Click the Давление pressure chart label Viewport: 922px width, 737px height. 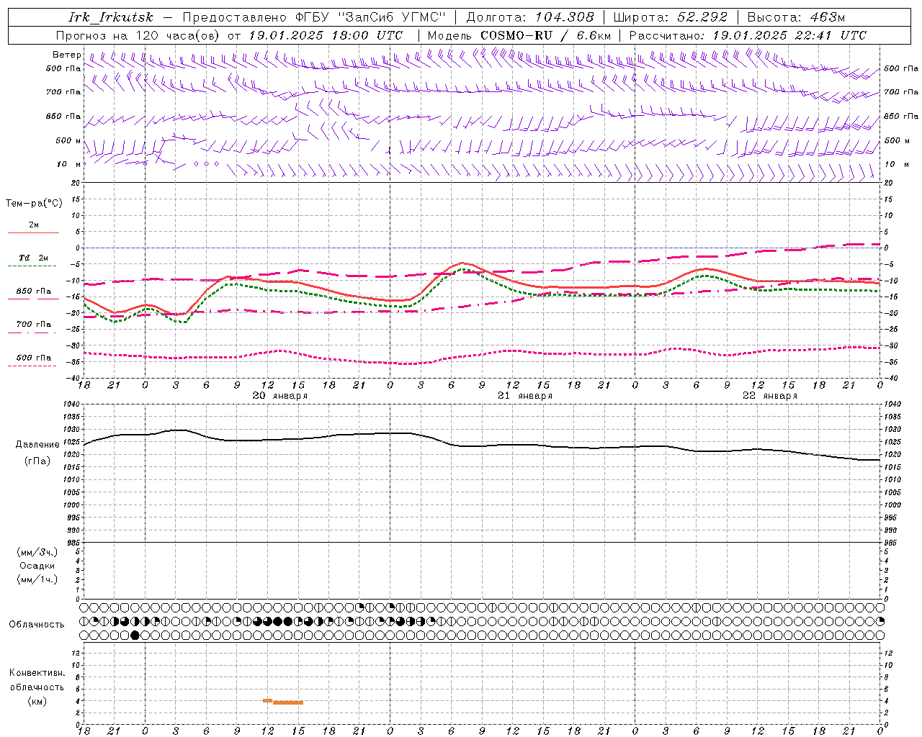point(37,445)
